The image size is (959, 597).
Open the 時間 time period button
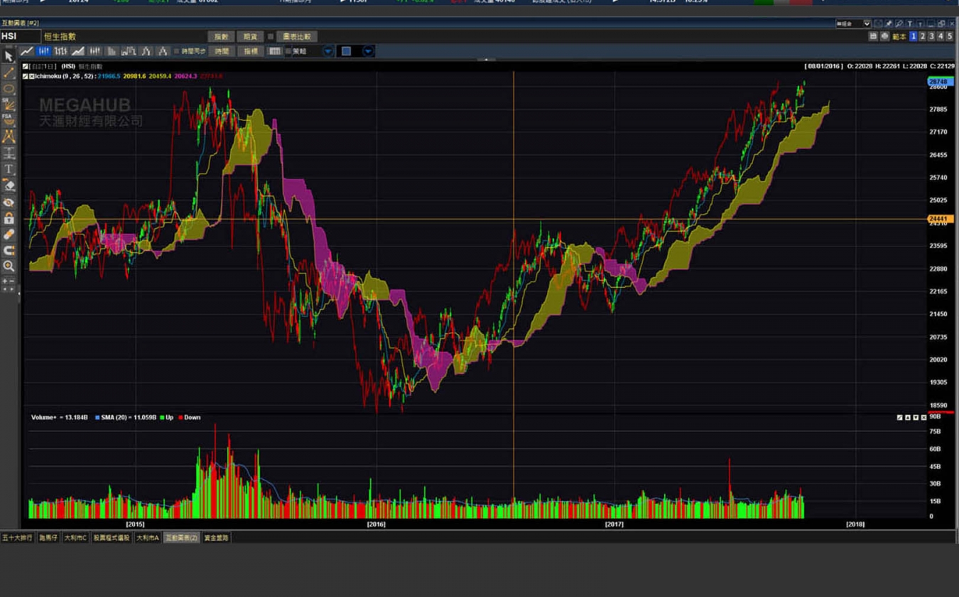click(x=222, y=51)
